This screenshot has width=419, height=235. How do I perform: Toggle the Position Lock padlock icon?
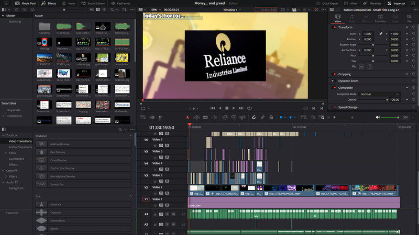click(x=271, y=117)
